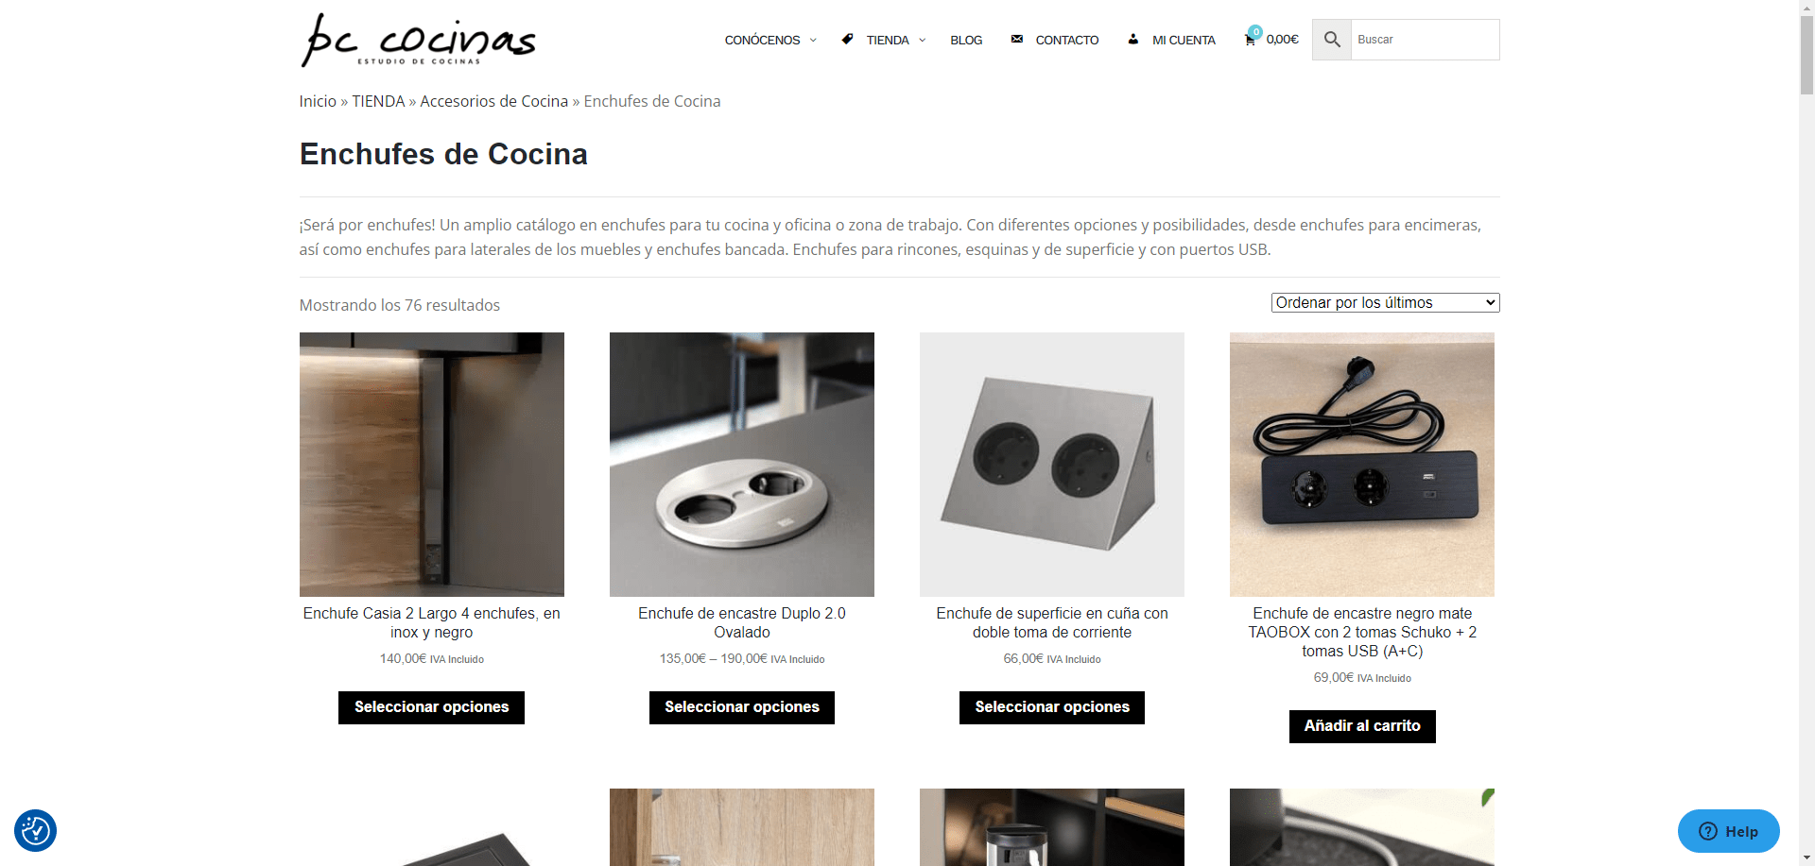Open the Help chat widget

pyautogui.click(x=1728, y=831)
